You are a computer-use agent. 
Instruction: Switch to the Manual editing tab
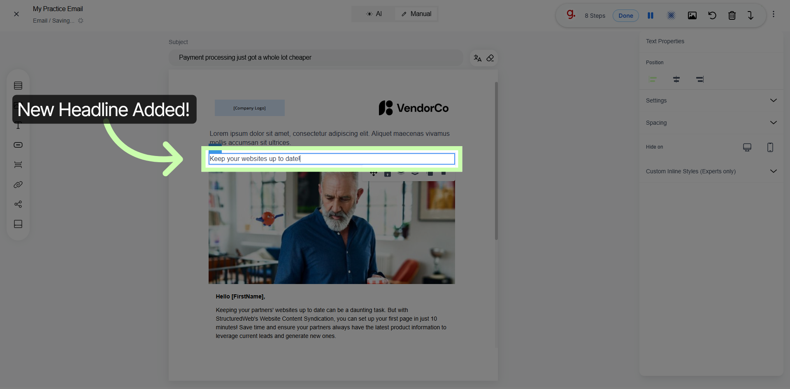pos(416,14)
